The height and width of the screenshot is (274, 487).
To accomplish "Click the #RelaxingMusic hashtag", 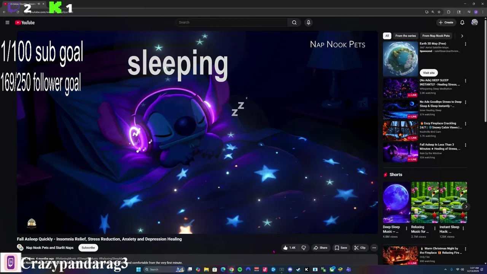I will click(x=66, y=258).
